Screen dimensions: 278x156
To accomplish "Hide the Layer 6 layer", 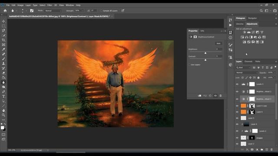I will [x=237, y=112].
